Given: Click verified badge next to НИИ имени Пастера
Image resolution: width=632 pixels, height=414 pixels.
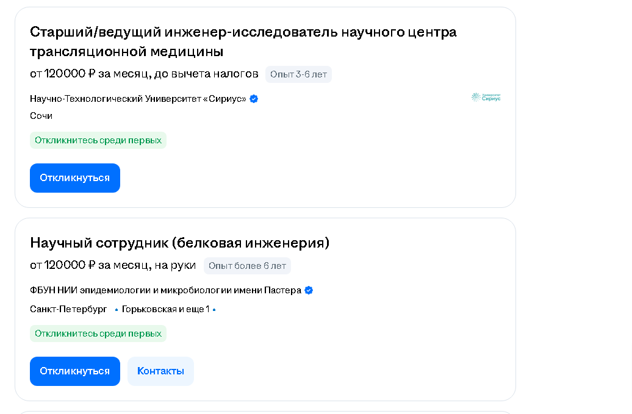Looking at the screenshot, I should coord(309,290).
